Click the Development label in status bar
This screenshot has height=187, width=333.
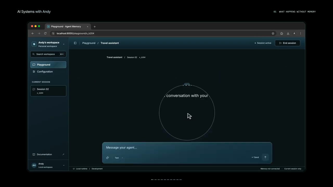point(97,169)
